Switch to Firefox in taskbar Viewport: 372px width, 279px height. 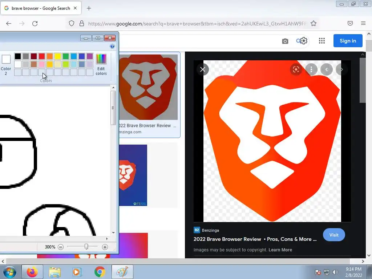click(32, 272)
